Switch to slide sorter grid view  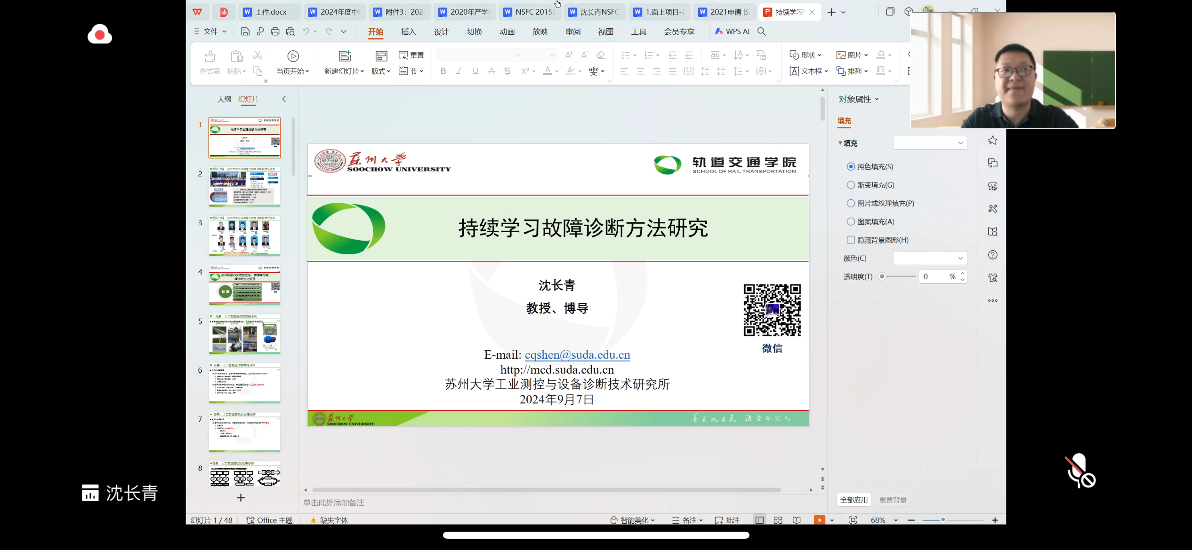778,520
